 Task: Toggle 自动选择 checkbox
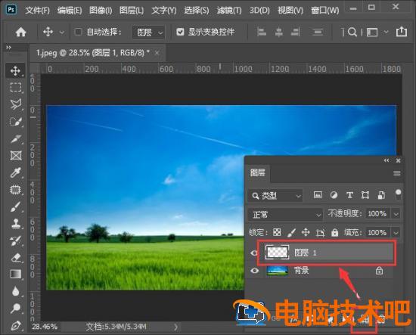point(78,32)
